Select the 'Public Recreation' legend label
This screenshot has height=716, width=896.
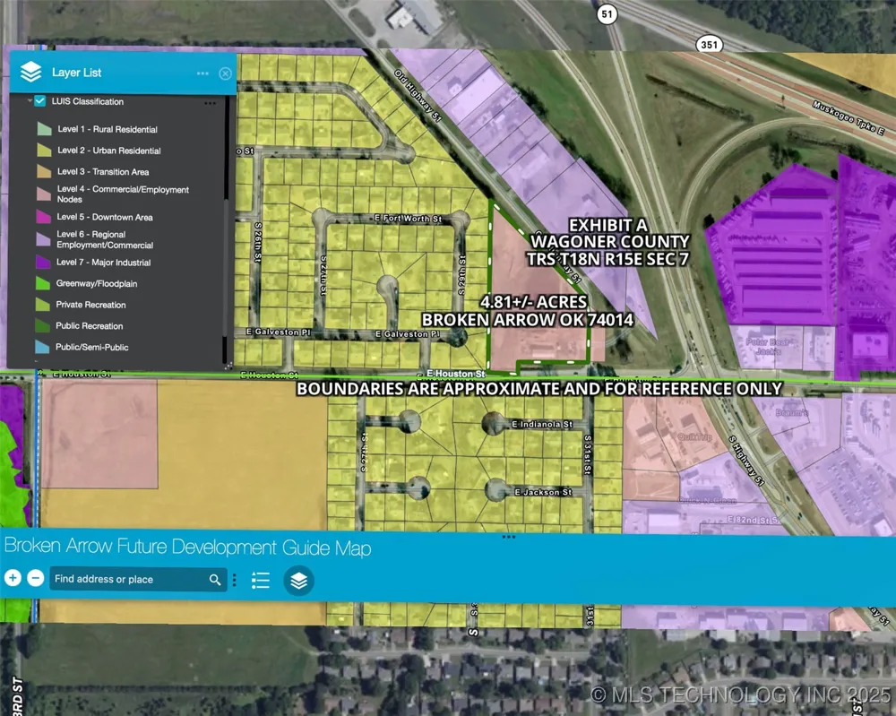click(x=89, y=325)
